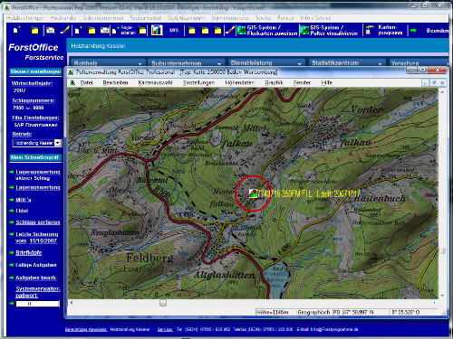Open the Briefköpfe quick access link
Image resolution: width=453 pixels, height=339 pixels.
[x=29, y=253]
